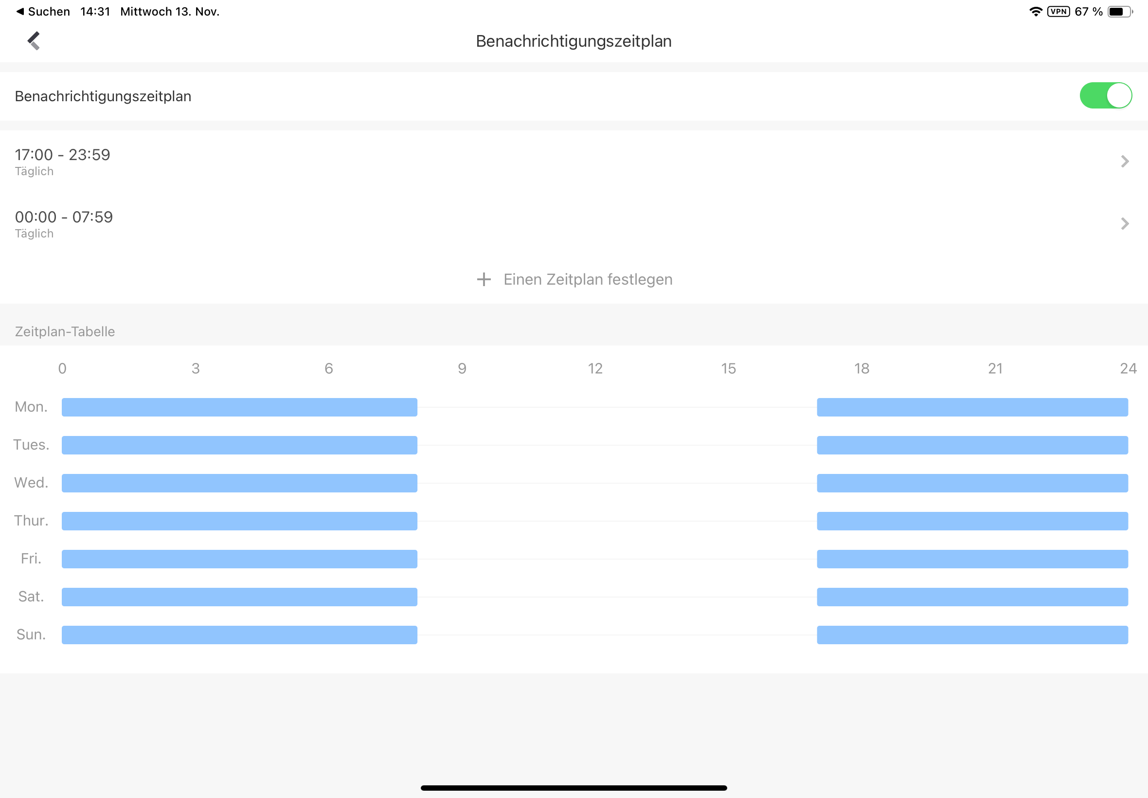1148x798 pixels.
Task: Tap the plus icon to add schedule
Action: pyautogui.click(x=484, y=279)
